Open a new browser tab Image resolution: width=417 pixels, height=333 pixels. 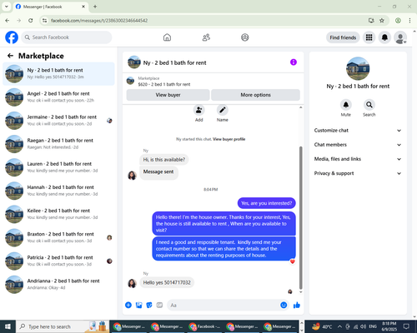[x=95, y=7]
